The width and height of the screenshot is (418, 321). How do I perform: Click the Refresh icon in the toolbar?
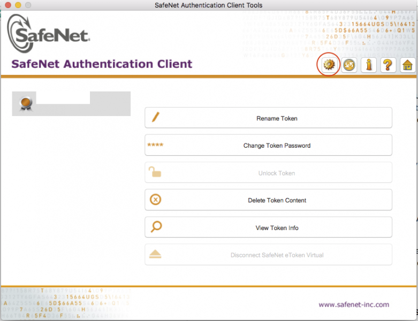[349, 65]
